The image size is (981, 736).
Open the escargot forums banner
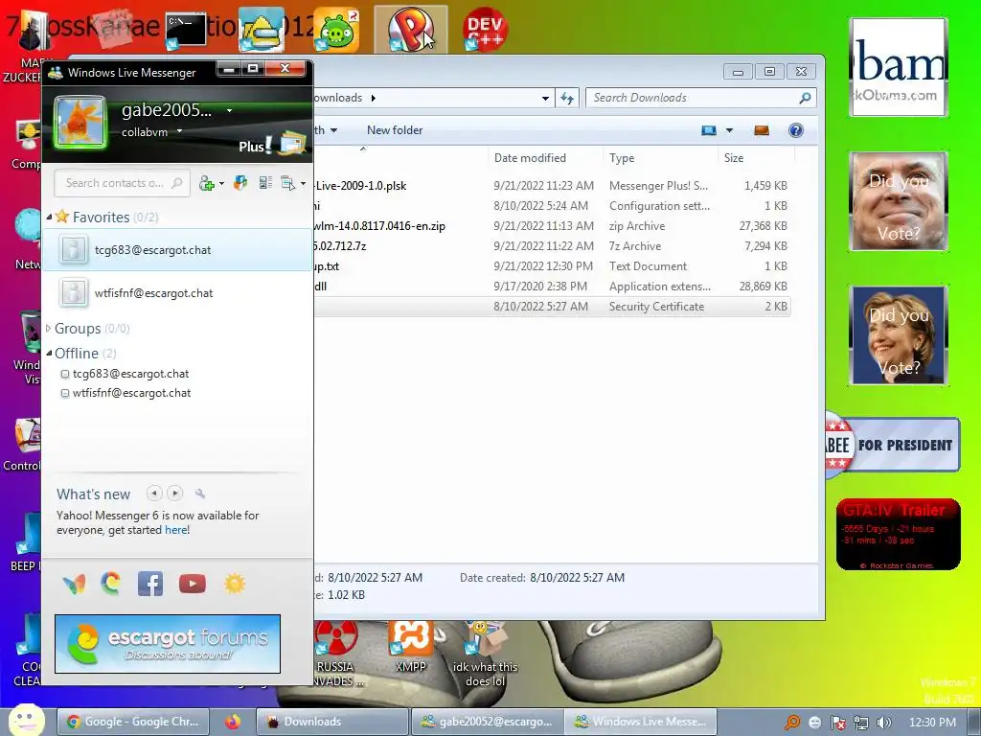click(x=168, y=644)
